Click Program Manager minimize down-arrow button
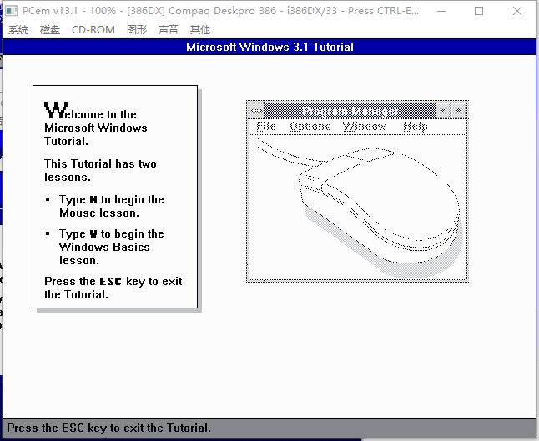This screenshot has width=539, height=441. pos(443,111)
